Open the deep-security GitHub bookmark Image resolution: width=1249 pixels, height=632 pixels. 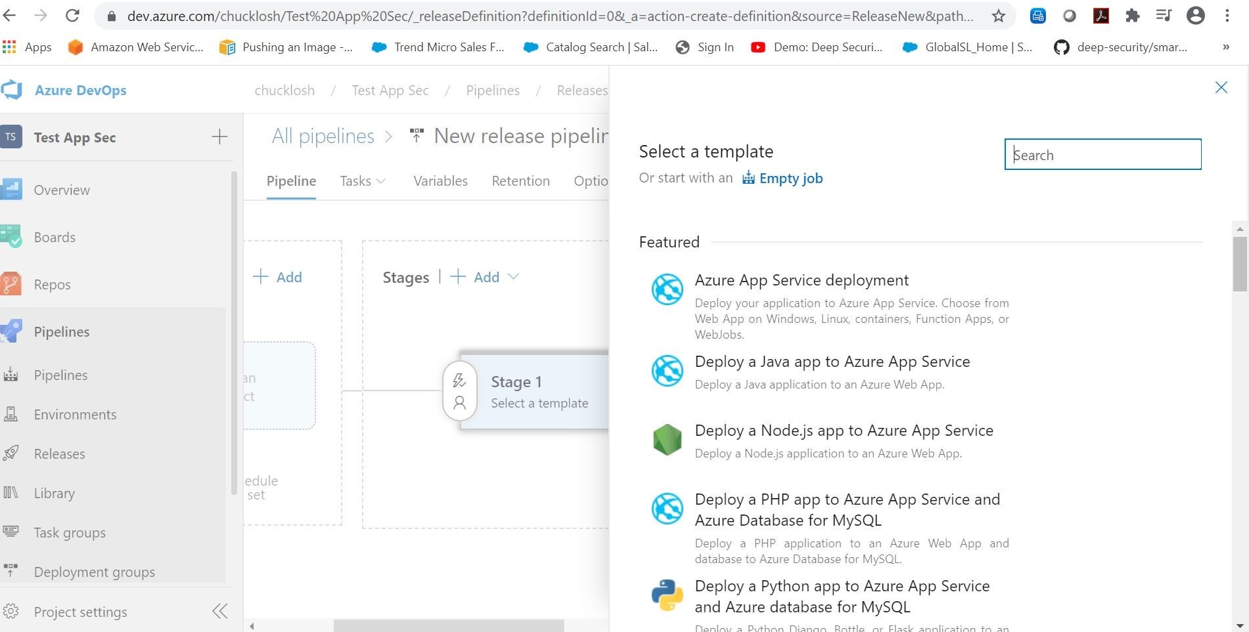click(x=1120, y=47)
